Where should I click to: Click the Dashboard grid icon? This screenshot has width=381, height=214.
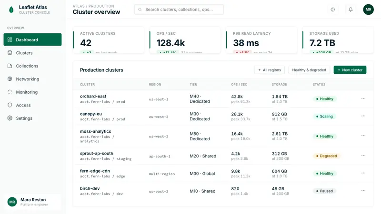pyautogui.click(x=10, y=39)
